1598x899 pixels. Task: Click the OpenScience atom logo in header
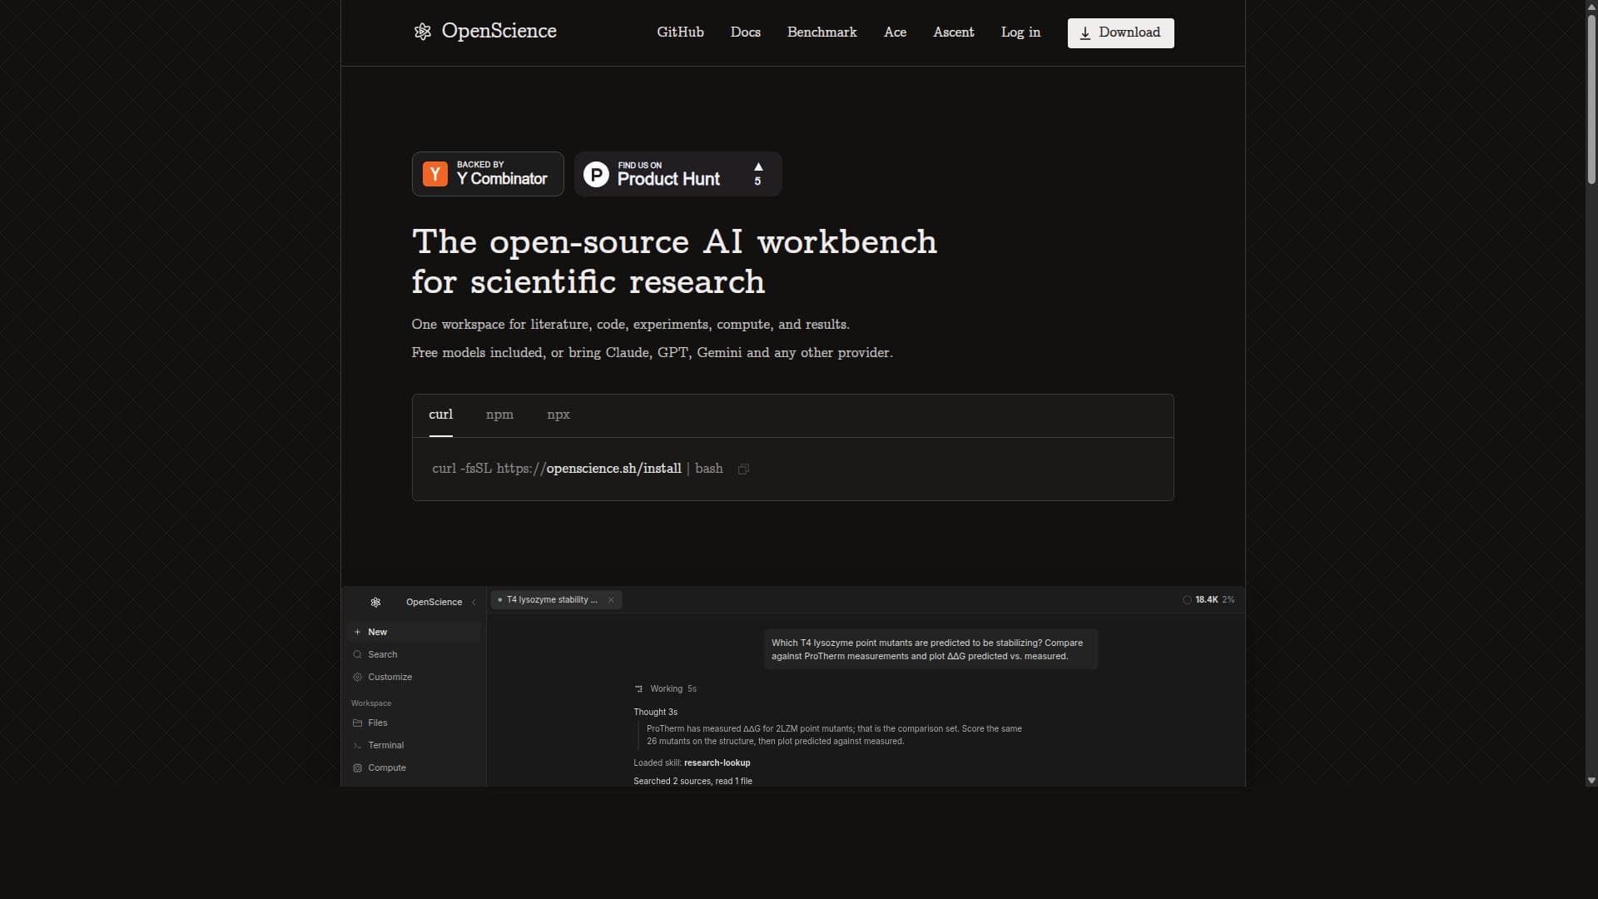point(423,32)
